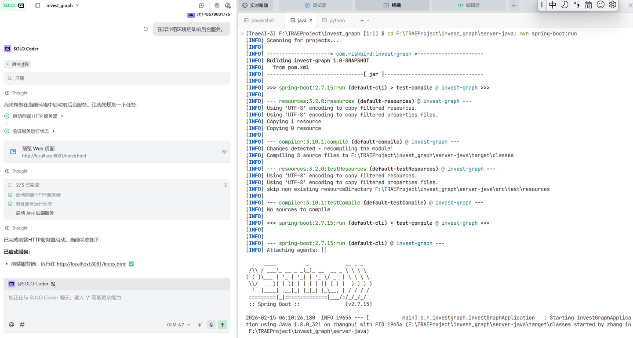Close the java terminal tab
Screen dimensions: 633x338
point(311,20)
